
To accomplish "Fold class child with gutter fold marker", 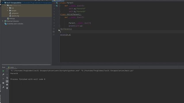I will point(60,14).
